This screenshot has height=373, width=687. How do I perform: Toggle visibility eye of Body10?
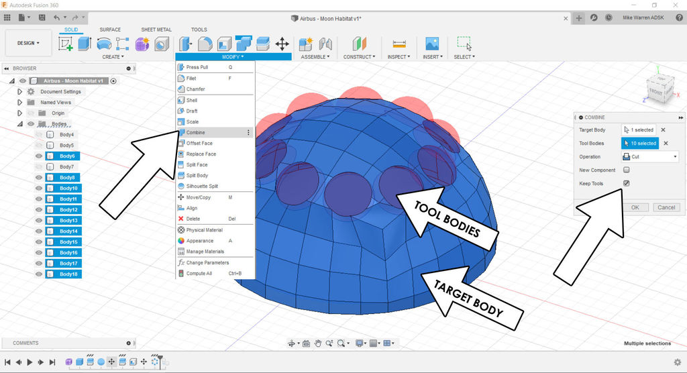(39, 188)
